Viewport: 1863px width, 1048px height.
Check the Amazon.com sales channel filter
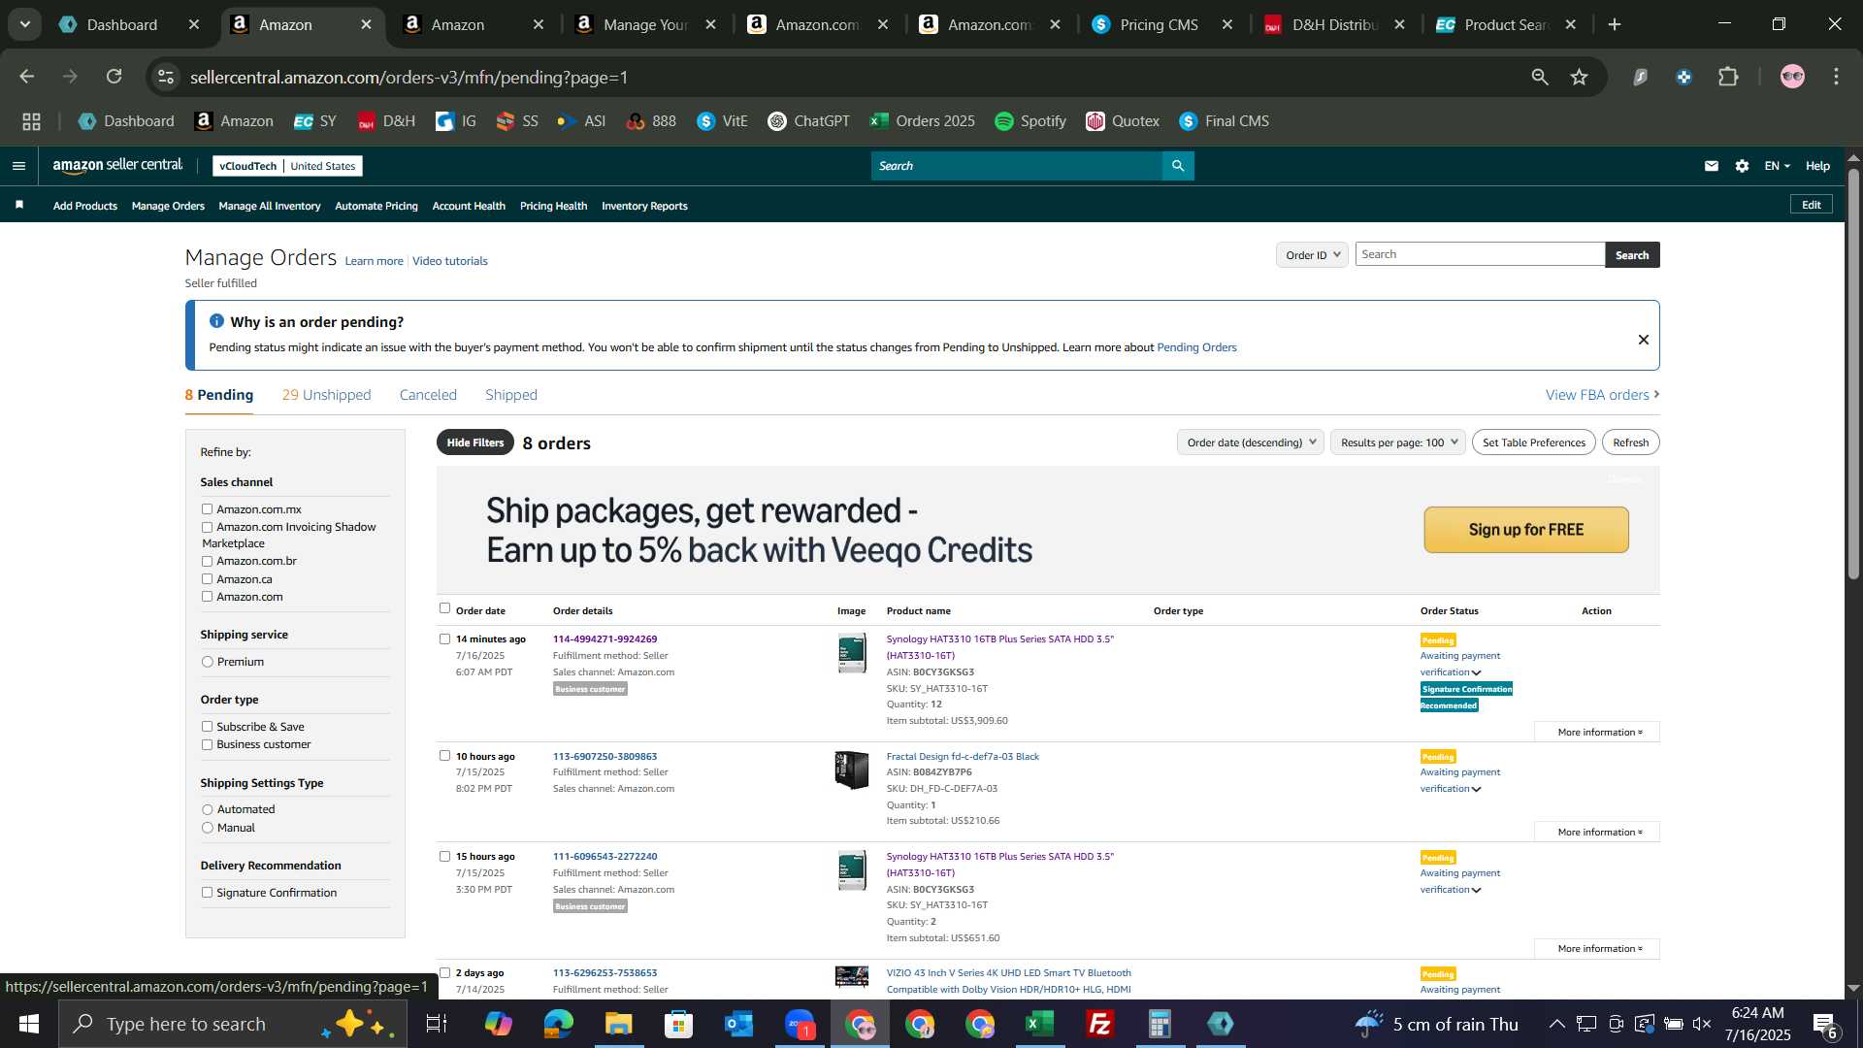[x=207, y=597]
